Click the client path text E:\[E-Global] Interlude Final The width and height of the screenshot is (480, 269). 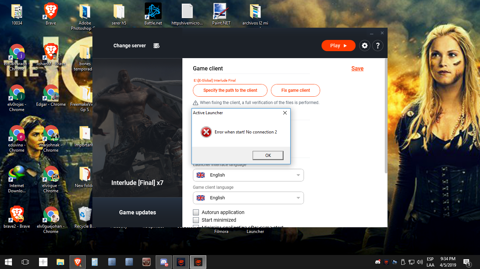pos(215,80)
